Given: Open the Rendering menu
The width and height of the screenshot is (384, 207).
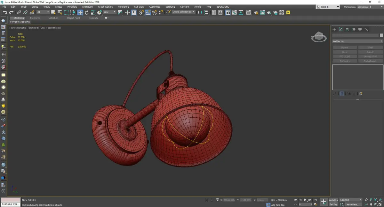Looking at the screenshot, I should (x=123, y=7).
